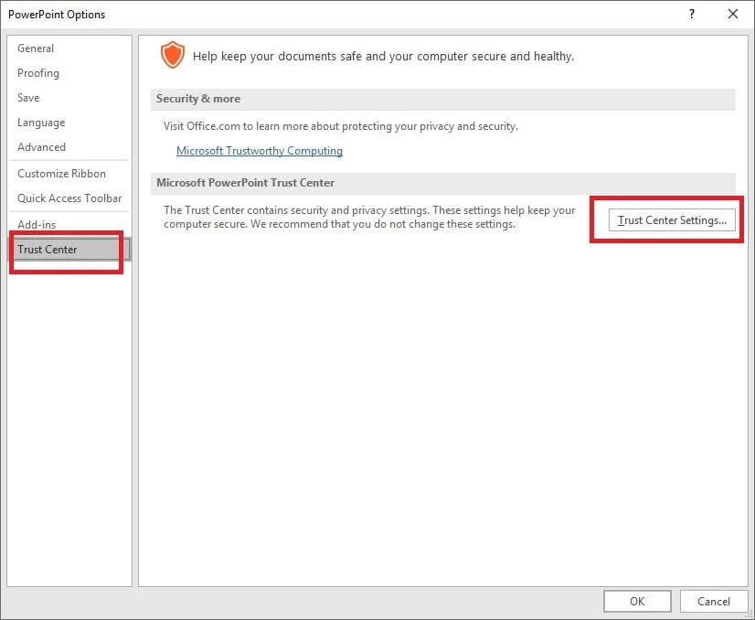755x620 pixels.
Task: Select Quick Access Toolbar in sidebar
Action: tap(69, 198)
